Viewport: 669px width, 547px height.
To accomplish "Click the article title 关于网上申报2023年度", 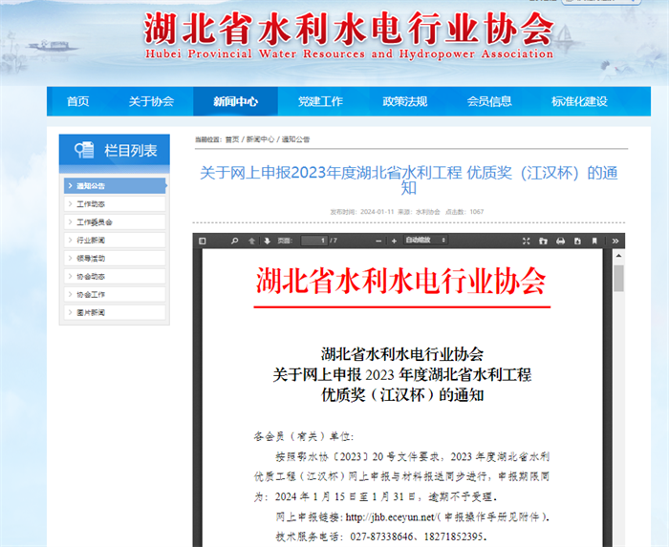I will pyautogui.click(x=409, y=179).
